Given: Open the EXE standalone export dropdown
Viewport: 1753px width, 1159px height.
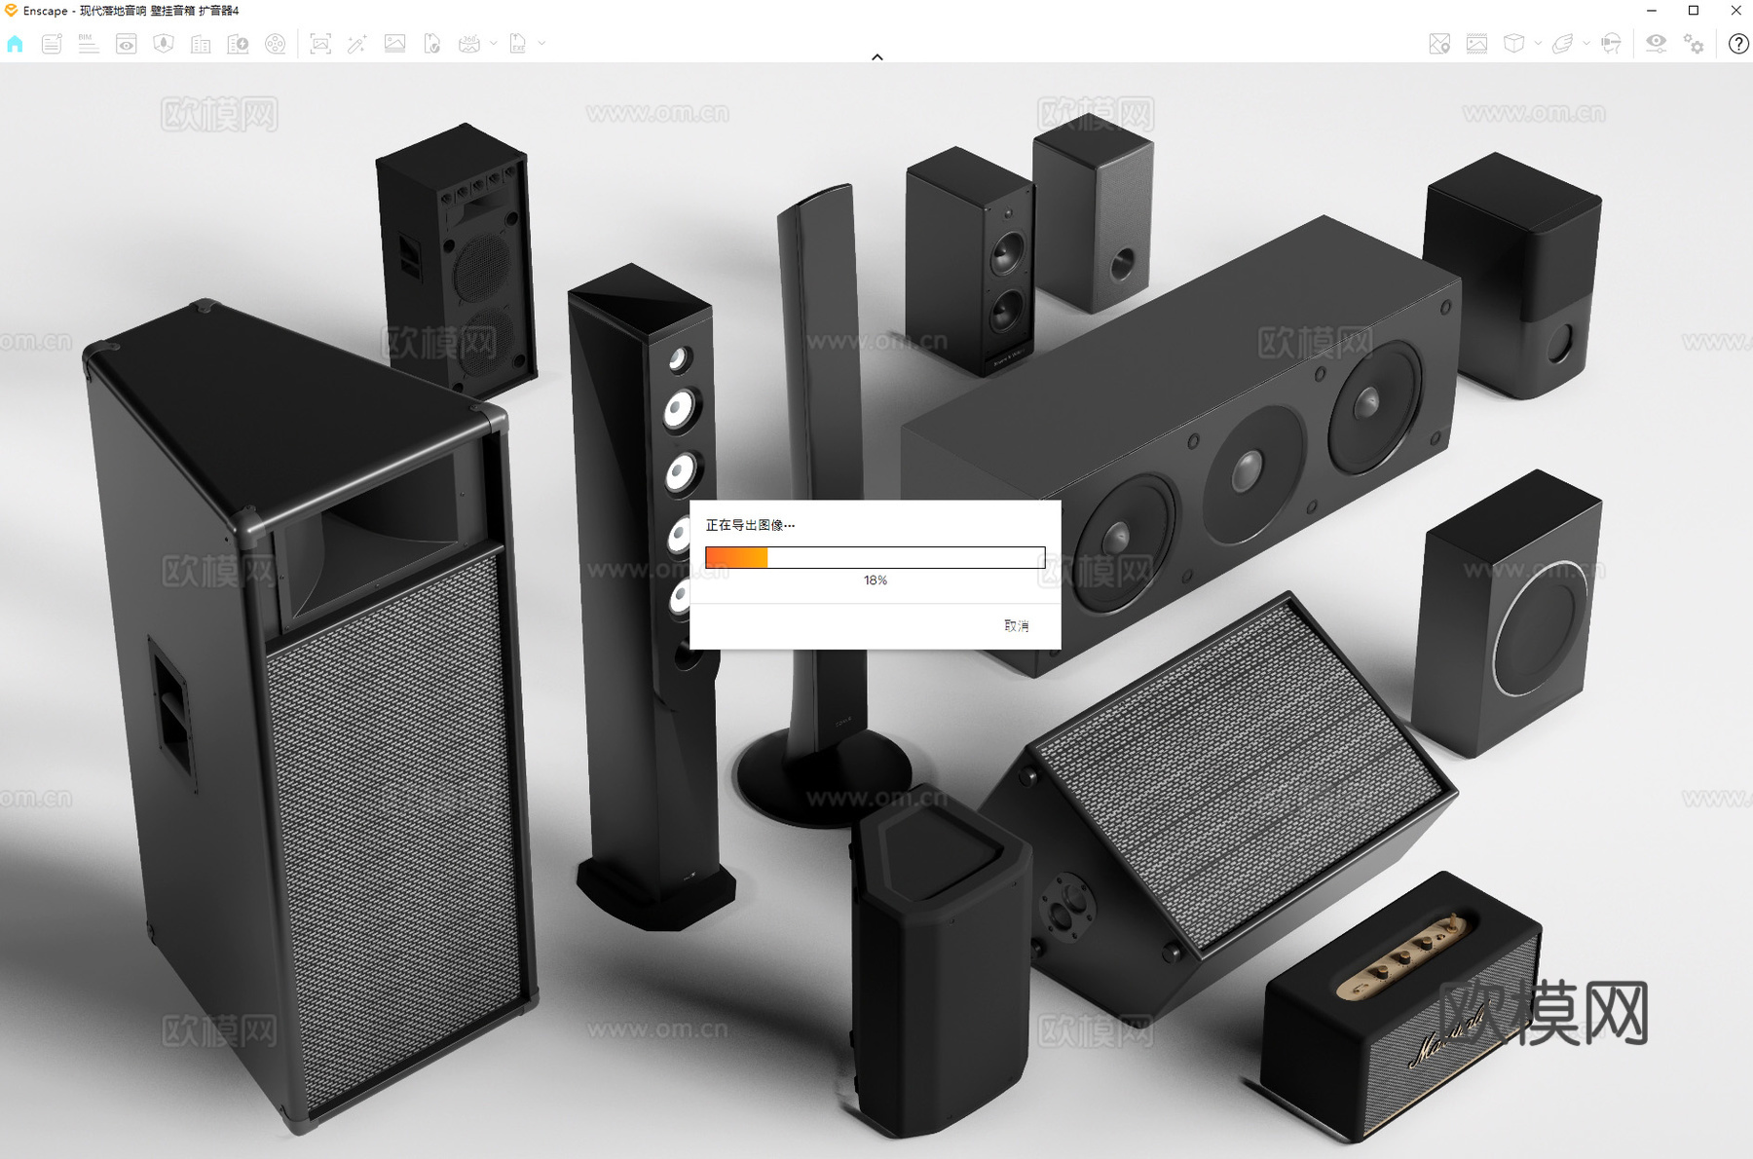Looking at the screenshot, I should [x=543, y=44].
